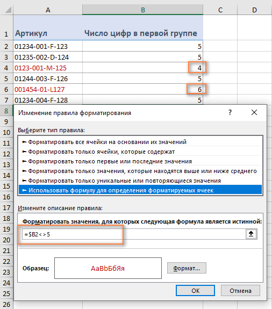Image resolution: width=272 pixels, height=309 pixels.
Task: Click the formula field =$B2<>5
Action: [134, 234]
